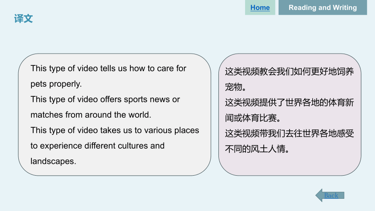Click 'This type of video takes us to various places'
Image resolution: width=375 pixels, height=211 pixels.
point(115,130)
